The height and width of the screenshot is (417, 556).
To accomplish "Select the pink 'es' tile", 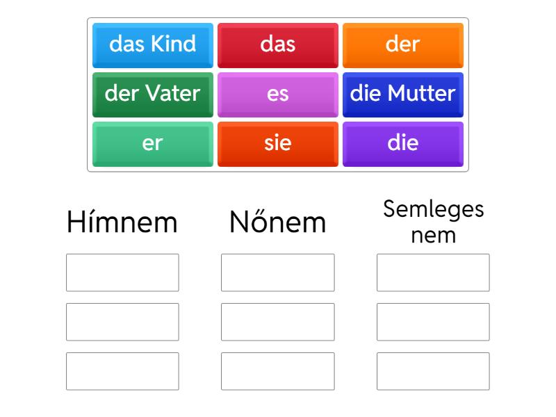I will [278, 94].
